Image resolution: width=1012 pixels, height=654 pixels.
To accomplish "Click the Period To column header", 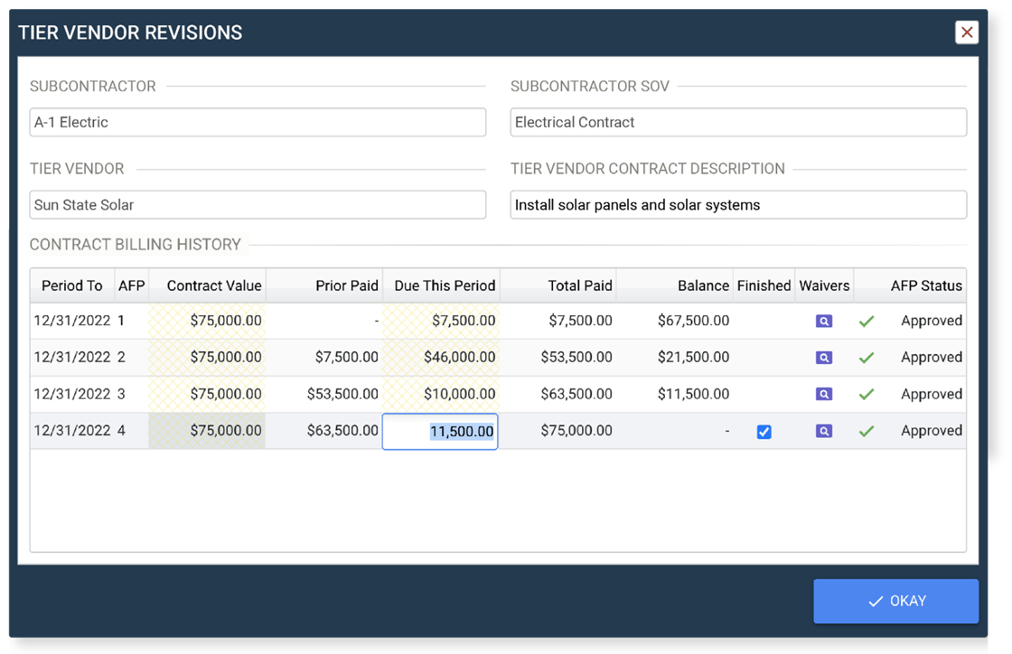I will [x=71, y=285].
